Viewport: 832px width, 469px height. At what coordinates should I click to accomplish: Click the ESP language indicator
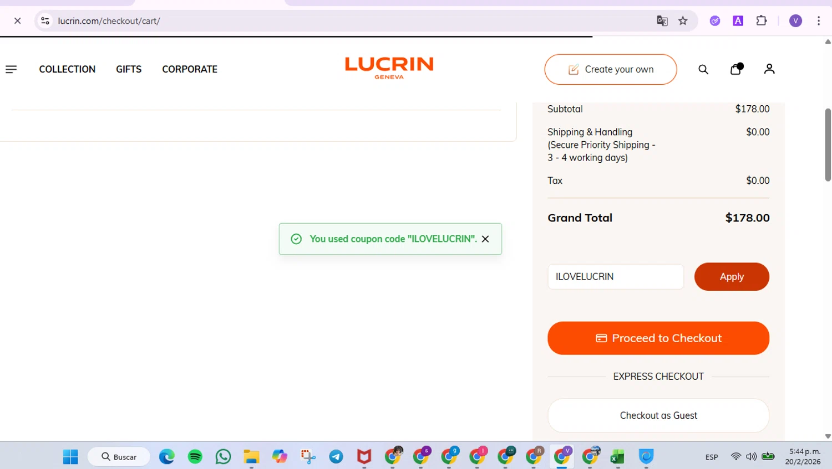point(712,457)
